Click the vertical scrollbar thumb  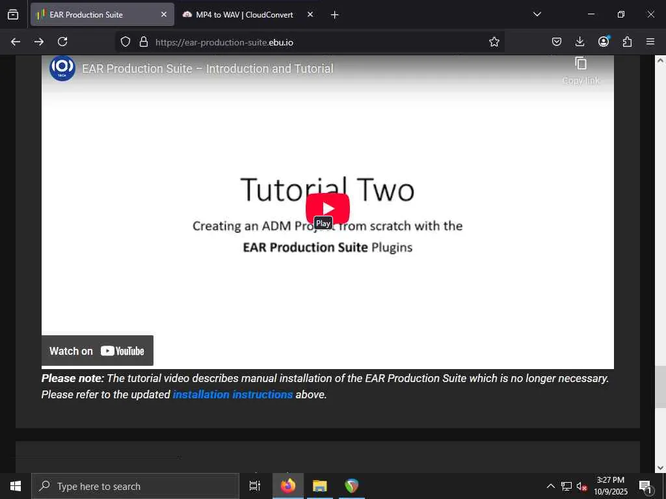(660, 387)
